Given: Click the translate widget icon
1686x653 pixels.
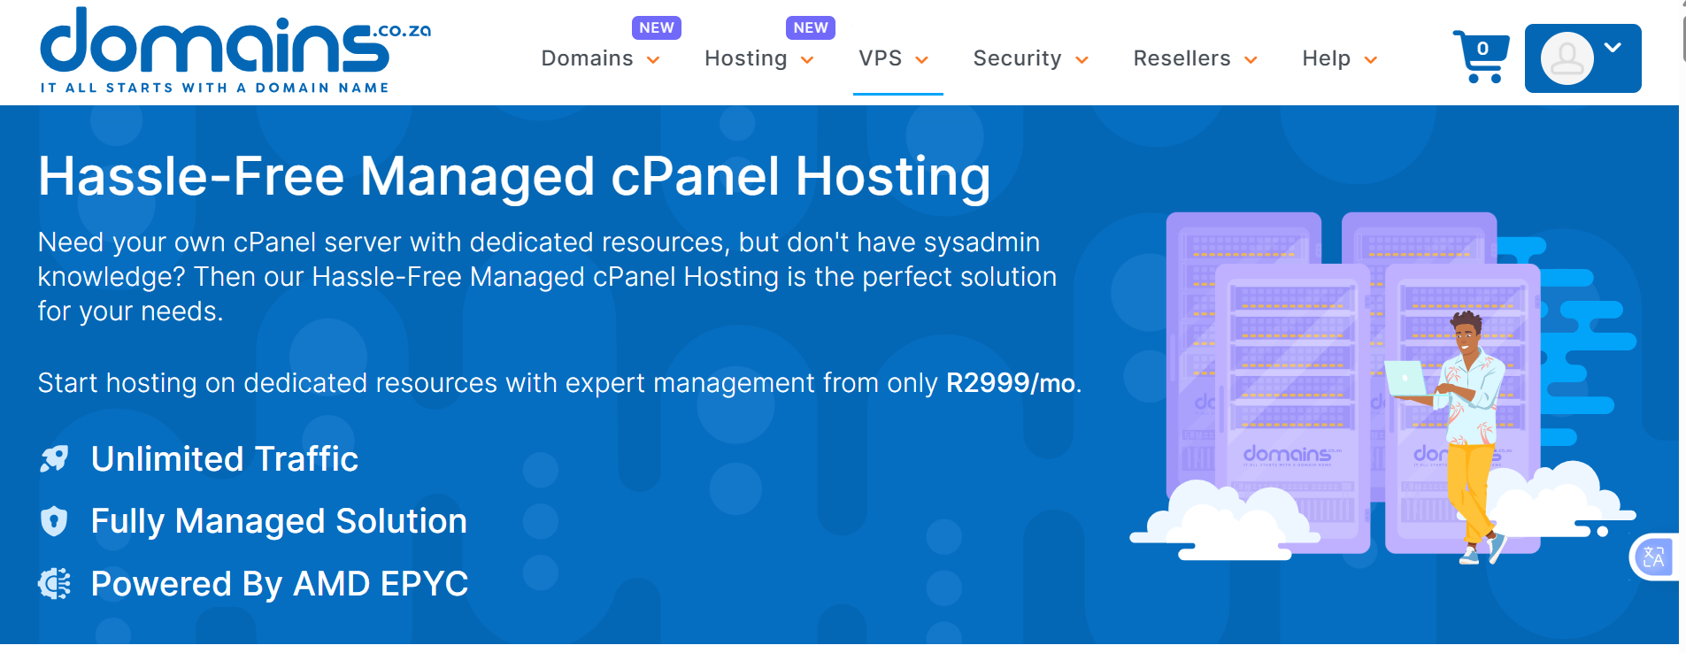Looking at the screenshot, I should [1653, 557].
